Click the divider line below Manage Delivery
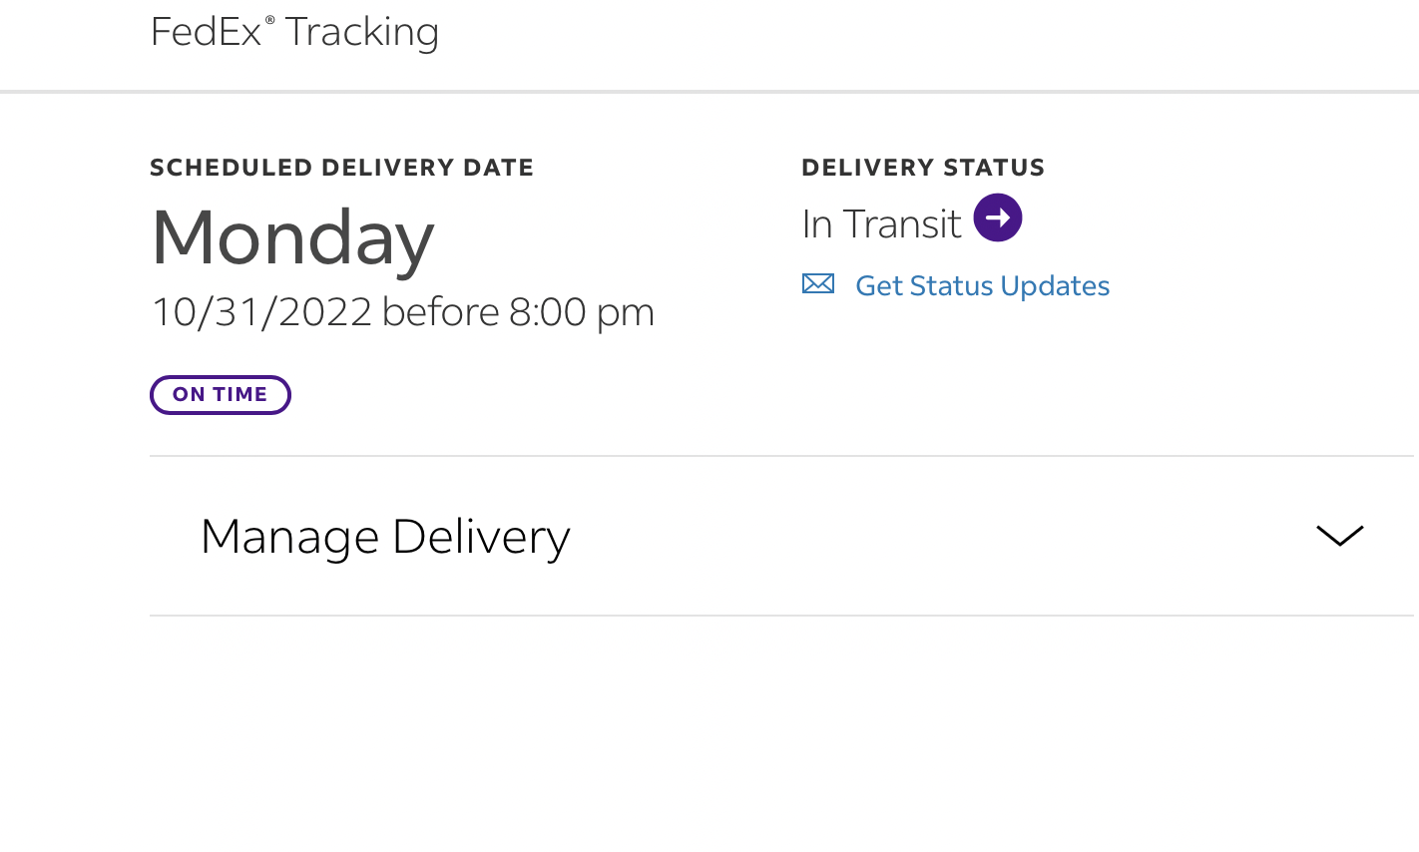 pos(778,616)
